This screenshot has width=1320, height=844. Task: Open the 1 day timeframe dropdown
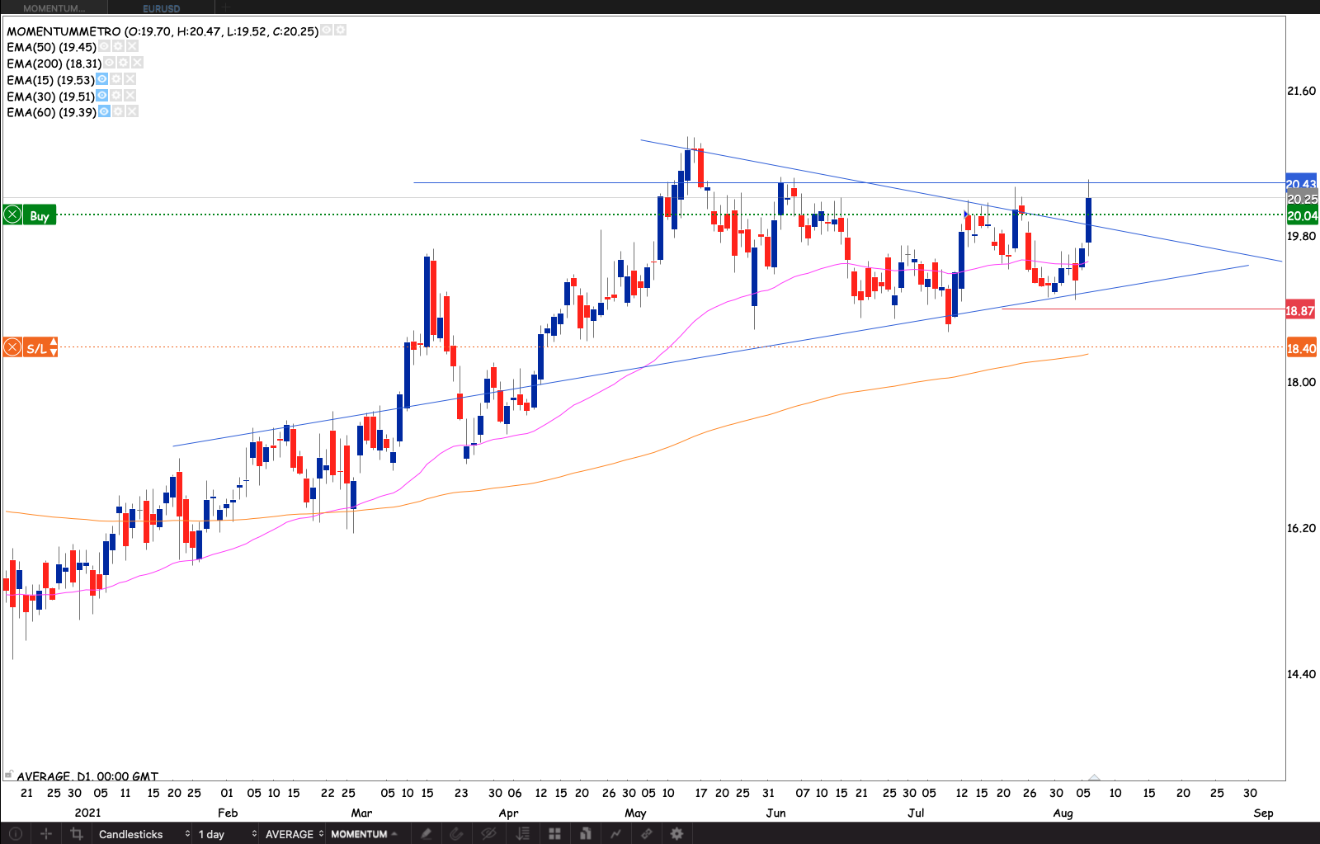226,834
